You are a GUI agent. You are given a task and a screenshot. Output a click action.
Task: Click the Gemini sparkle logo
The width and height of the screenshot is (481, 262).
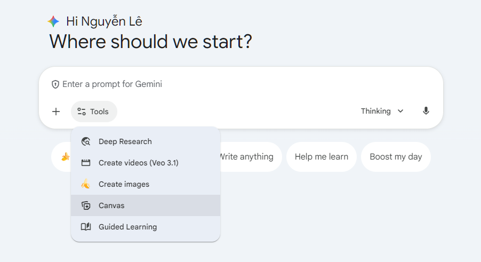pos(53,21)
